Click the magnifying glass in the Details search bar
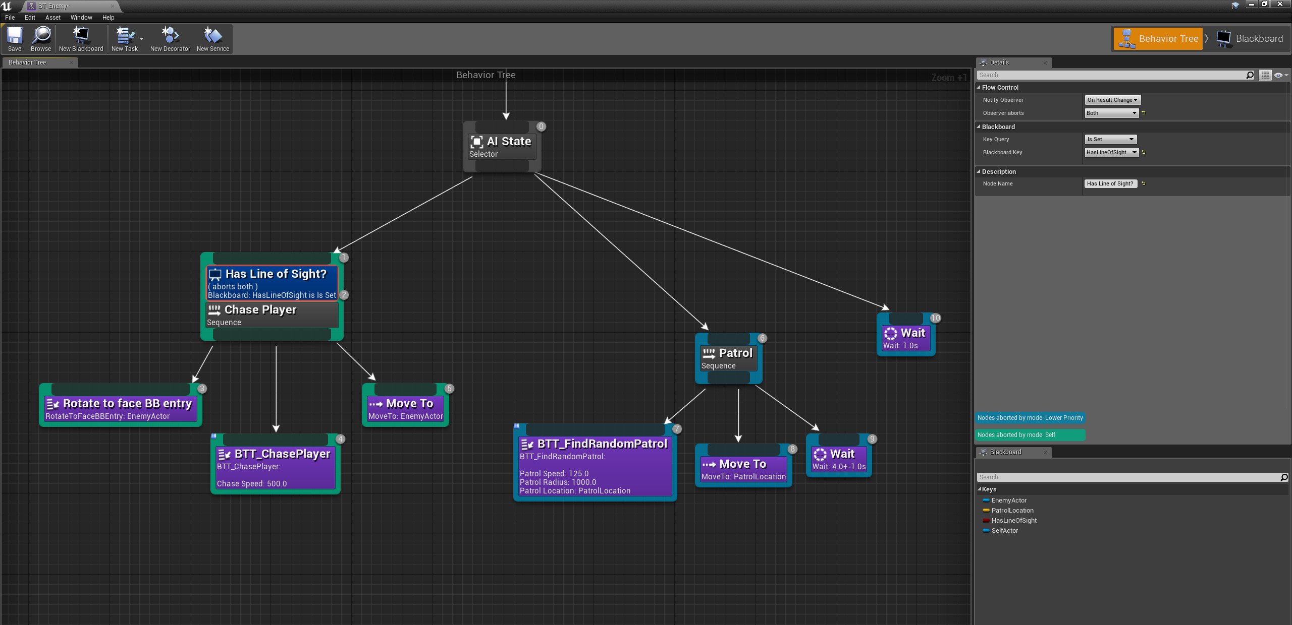This screenshot has width=1292, height=625. (x=1250, y=75)
